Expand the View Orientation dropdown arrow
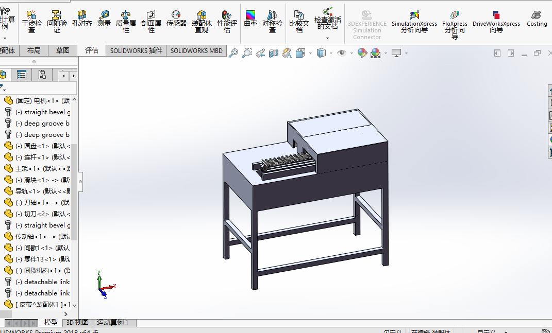This screenshot has width=552, height=333. (310, 53)
